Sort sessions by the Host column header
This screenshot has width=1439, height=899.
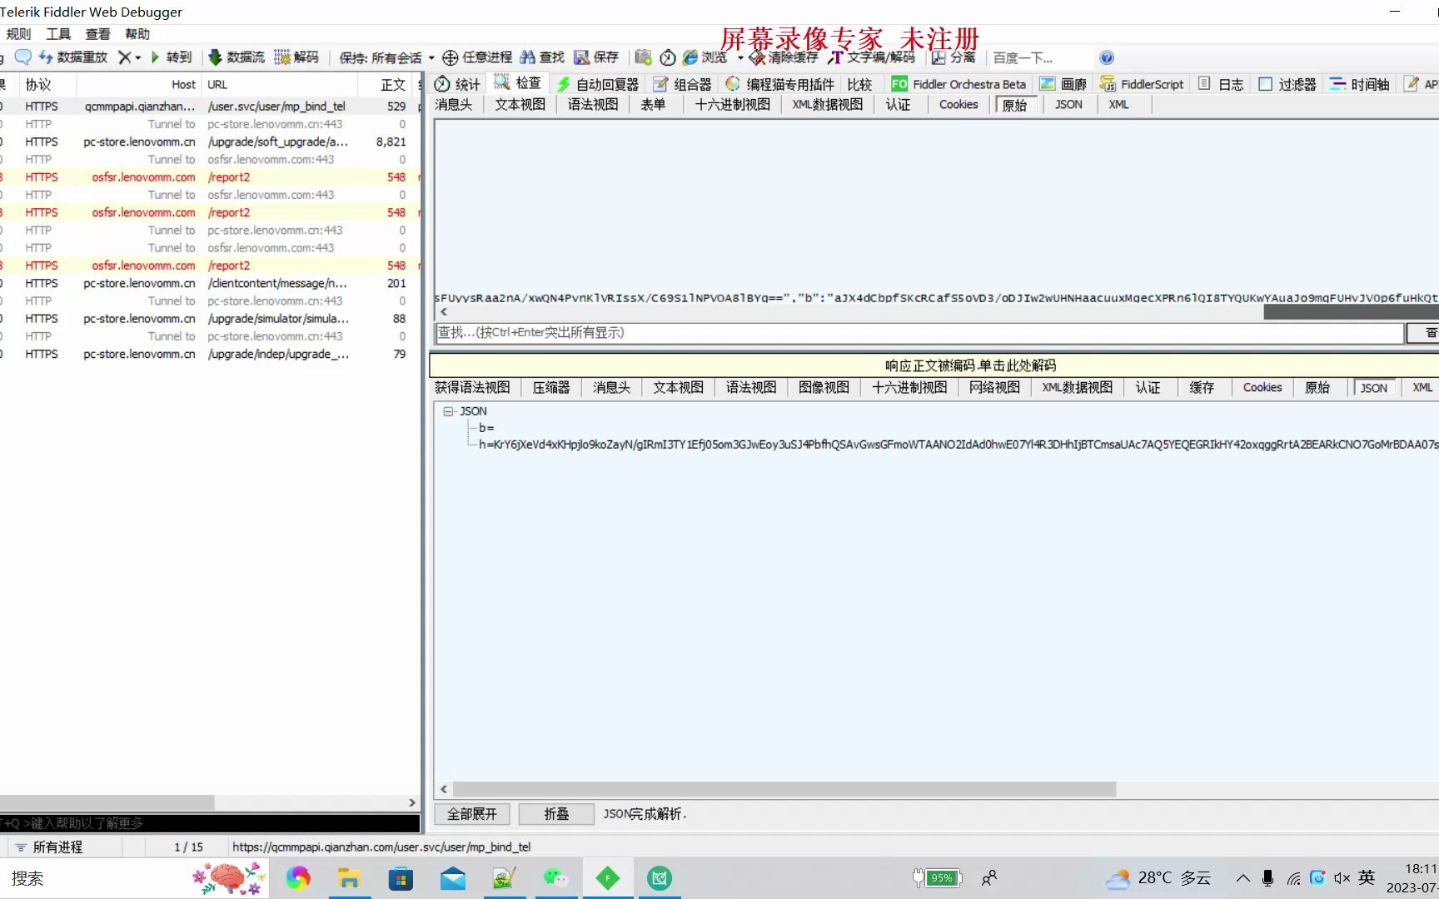[x=137, y=84]
